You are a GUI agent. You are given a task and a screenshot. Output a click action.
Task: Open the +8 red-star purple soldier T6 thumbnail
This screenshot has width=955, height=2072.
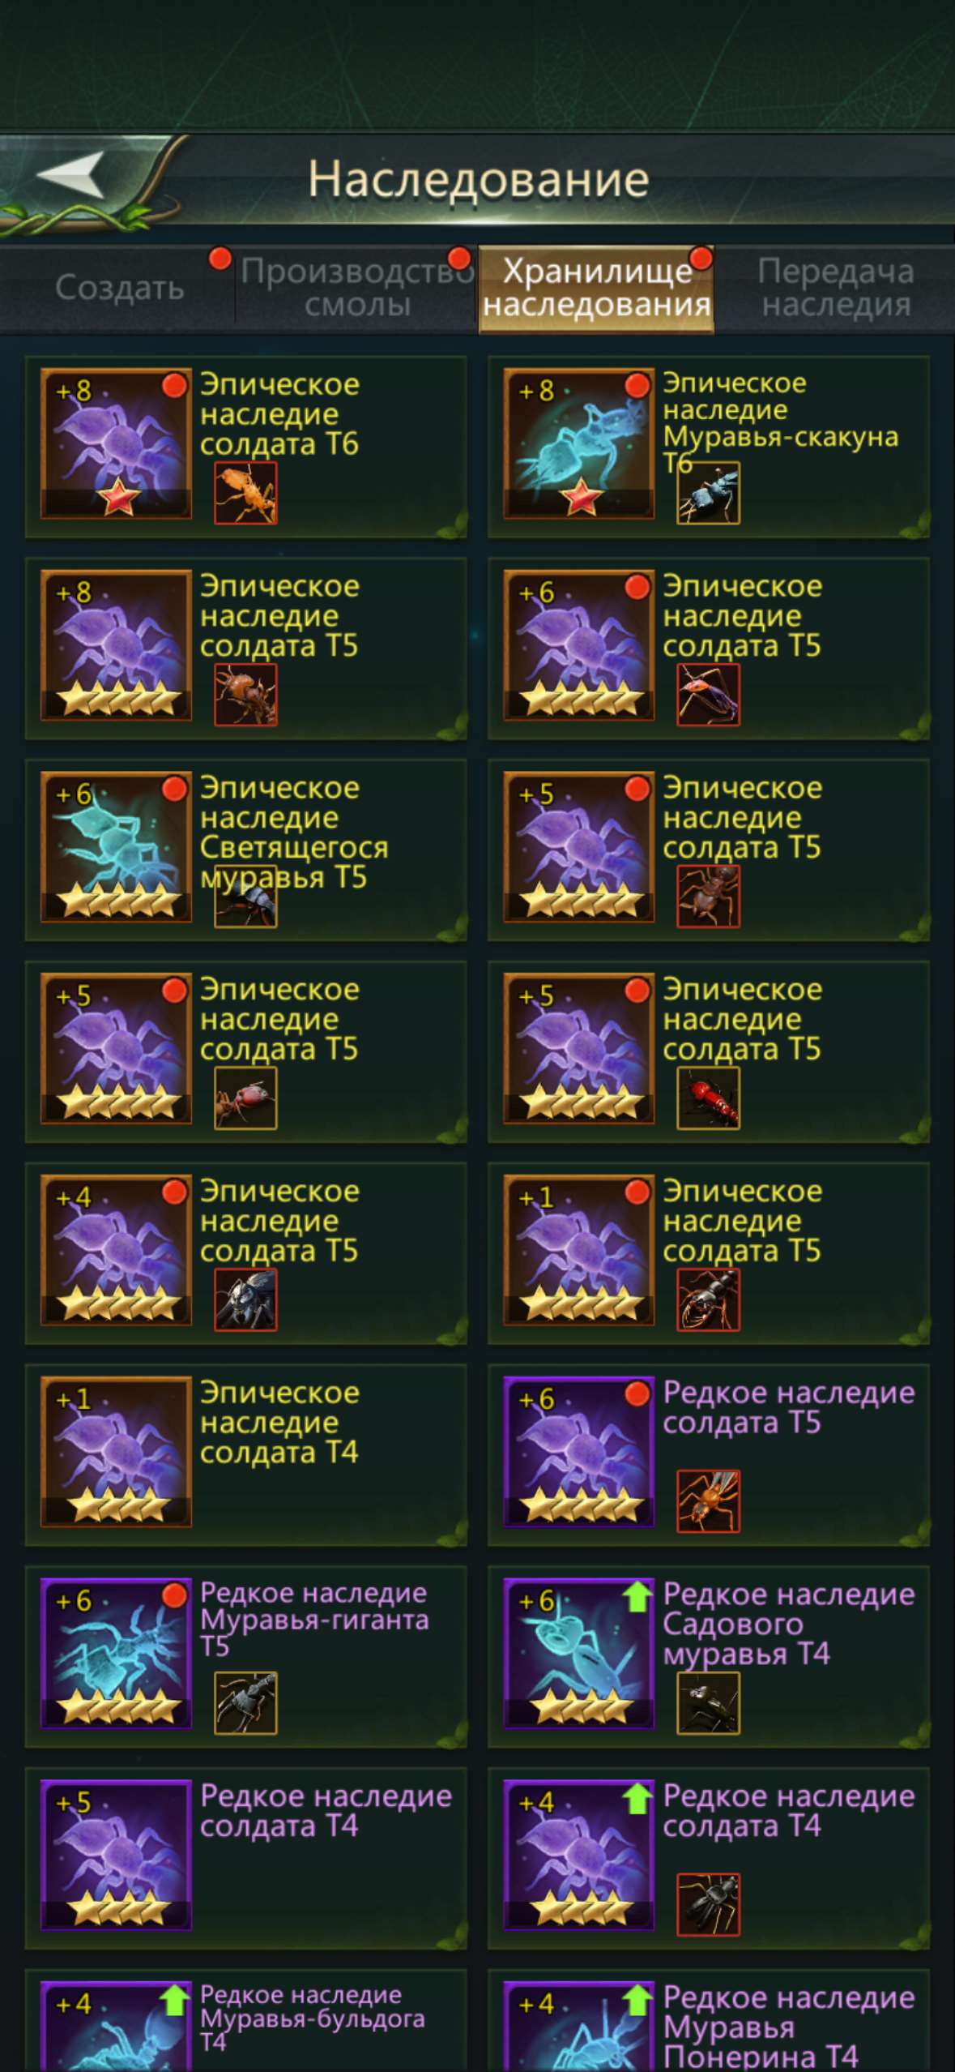(x=116, y=443)
